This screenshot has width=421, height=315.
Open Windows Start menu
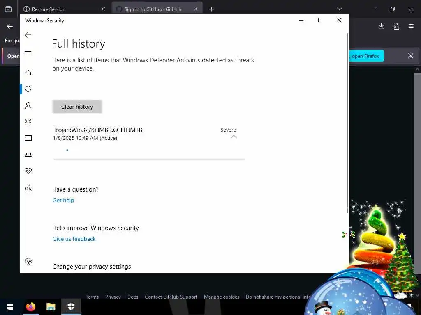(x=10, y=307)
